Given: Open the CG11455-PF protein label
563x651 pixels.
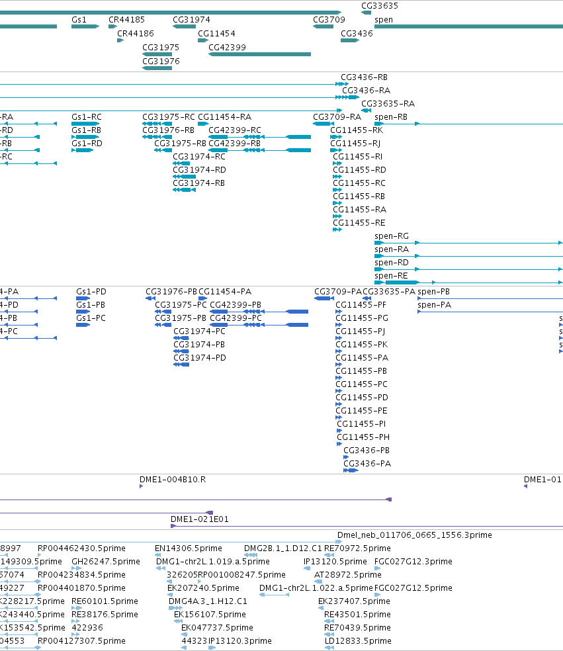Looking at the screenshot, I should coord(361,305).
